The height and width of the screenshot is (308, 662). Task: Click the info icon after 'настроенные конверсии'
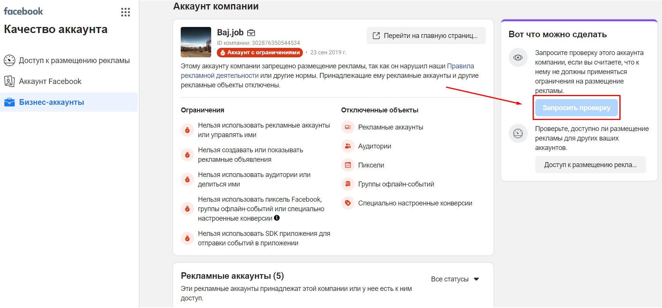[277, 218]
